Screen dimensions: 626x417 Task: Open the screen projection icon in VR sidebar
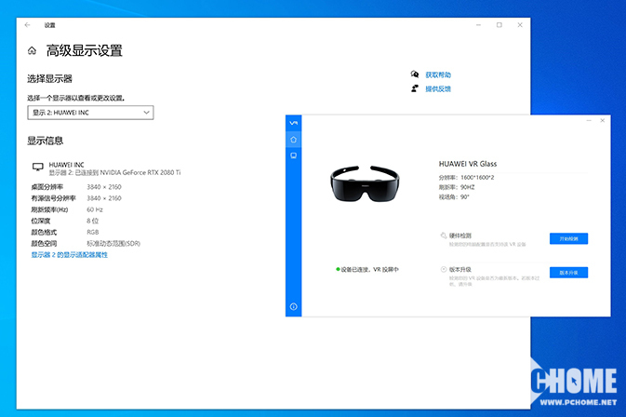(293, 155)
